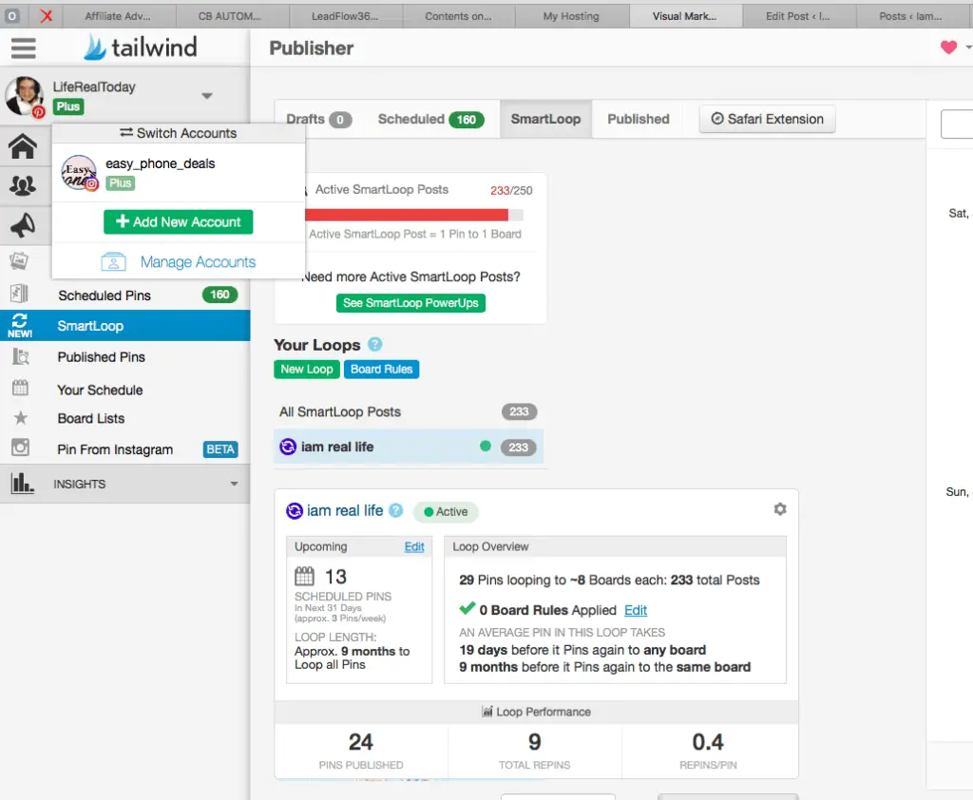Open Your Schedule in sidebar

(x=100, y=390)
